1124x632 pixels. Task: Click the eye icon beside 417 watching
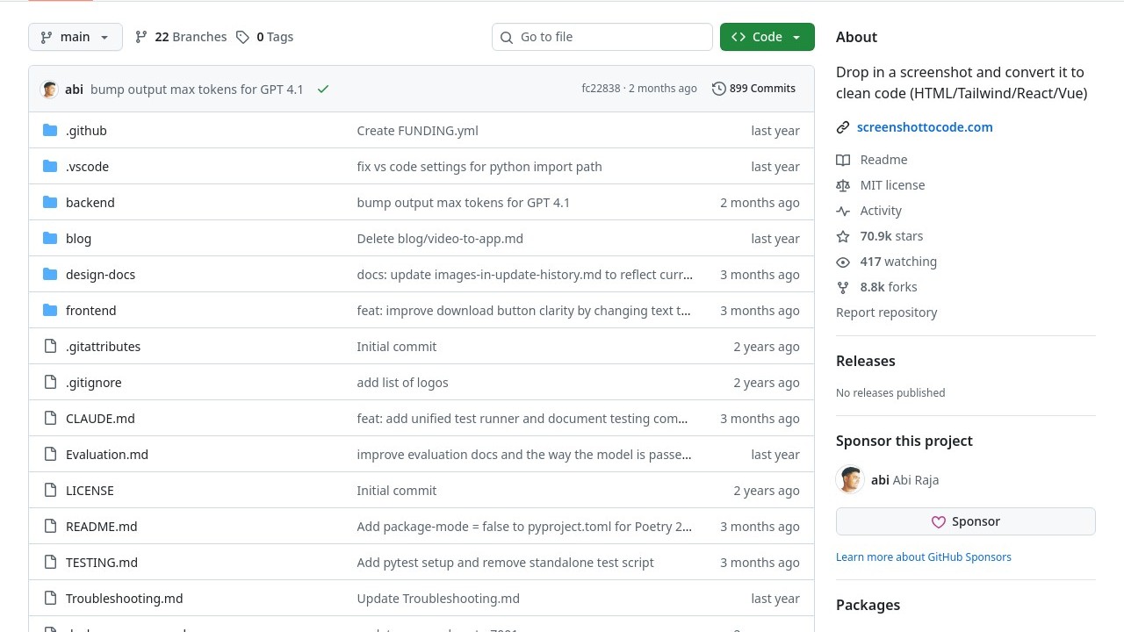click(x=843, y=262)
